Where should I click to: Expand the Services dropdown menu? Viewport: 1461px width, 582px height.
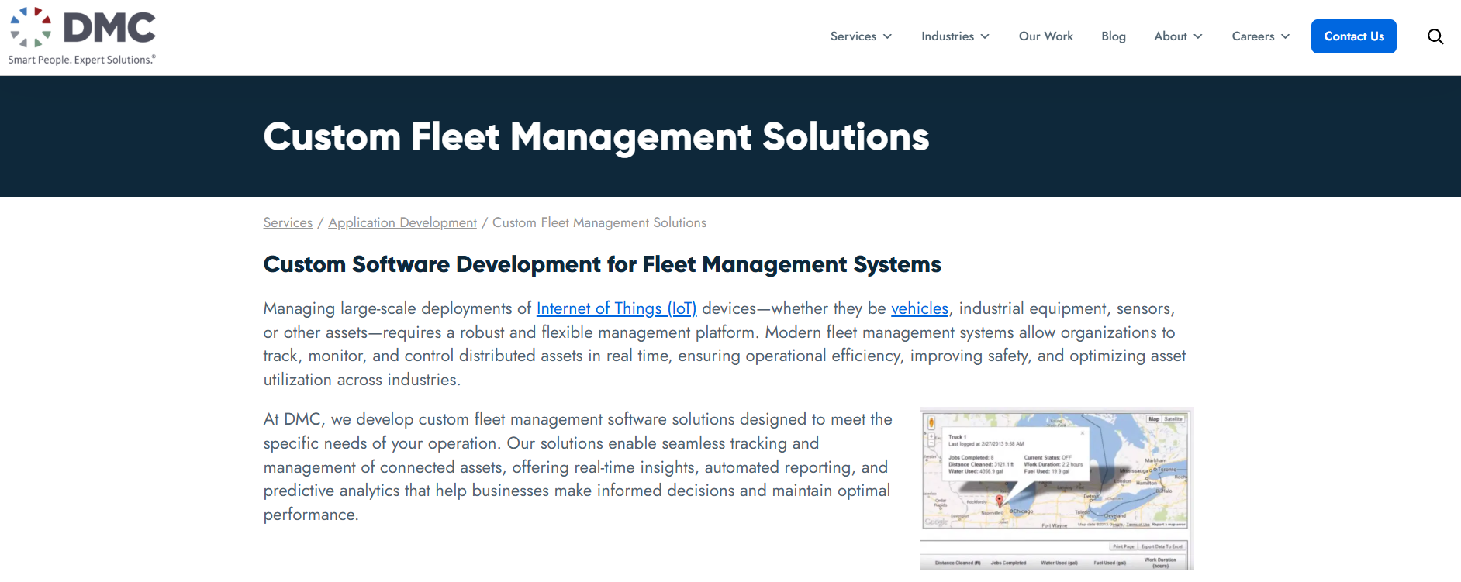[x=861, y=36]
